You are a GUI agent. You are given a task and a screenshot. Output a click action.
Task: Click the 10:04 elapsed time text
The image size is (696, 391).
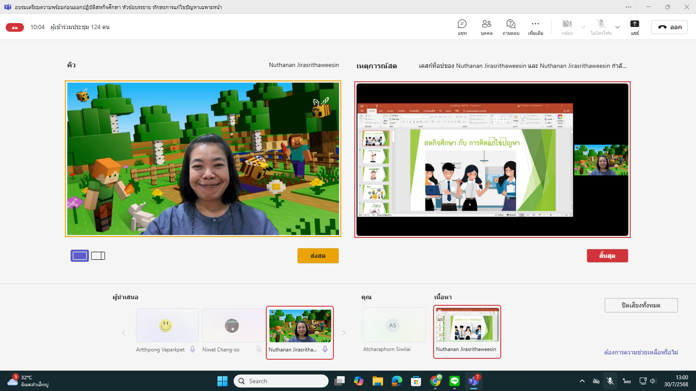(37, 27)
